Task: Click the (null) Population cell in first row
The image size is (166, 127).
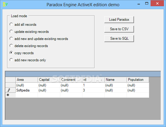Action: coord(138,85)
